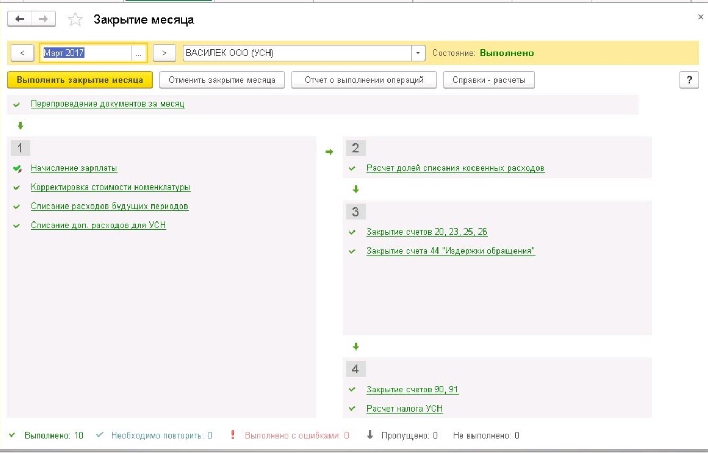Image resolution: width=708 pixels, height=453 pixels.
Task: Go back using the left arrow button
Action: click(20, 20)
